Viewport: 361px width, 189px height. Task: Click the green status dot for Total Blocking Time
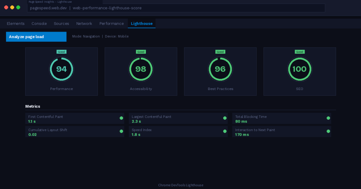(328, 118)
